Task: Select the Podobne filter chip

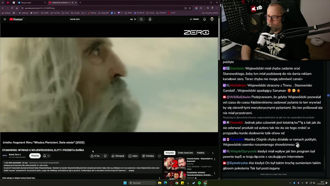Action: (x=201, y=153)
